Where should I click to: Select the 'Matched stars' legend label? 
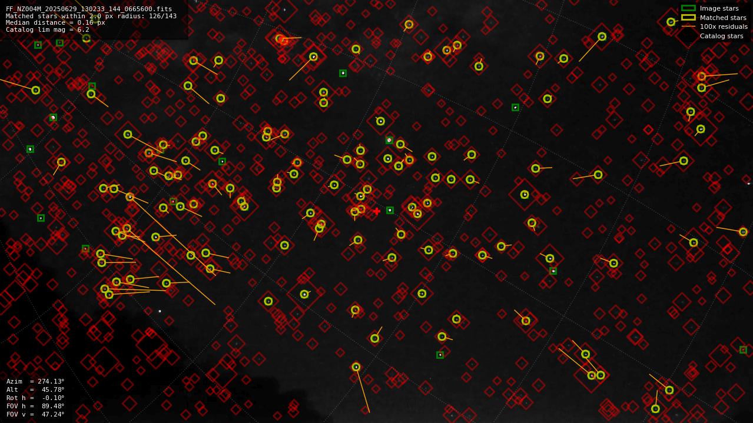tap(723, 18)
